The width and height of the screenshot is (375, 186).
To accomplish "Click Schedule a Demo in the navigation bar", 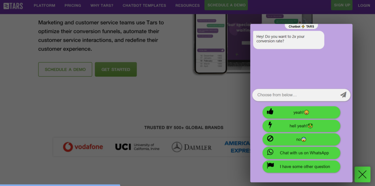I will (226, 5).
